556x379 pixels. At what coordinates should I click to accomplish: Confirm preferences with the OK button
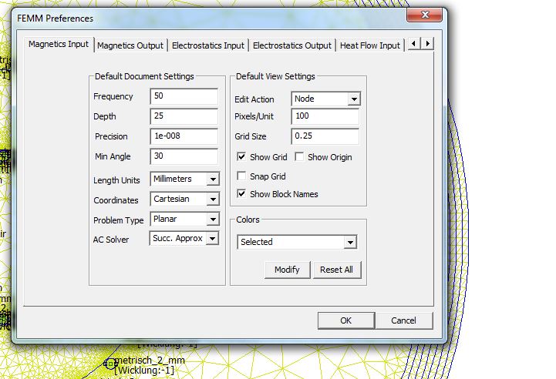pos(346,320)
